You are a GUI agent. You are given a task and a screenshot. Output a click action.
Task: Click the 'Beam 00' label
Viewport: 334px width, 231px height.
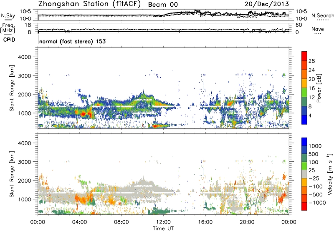[163, 5]
